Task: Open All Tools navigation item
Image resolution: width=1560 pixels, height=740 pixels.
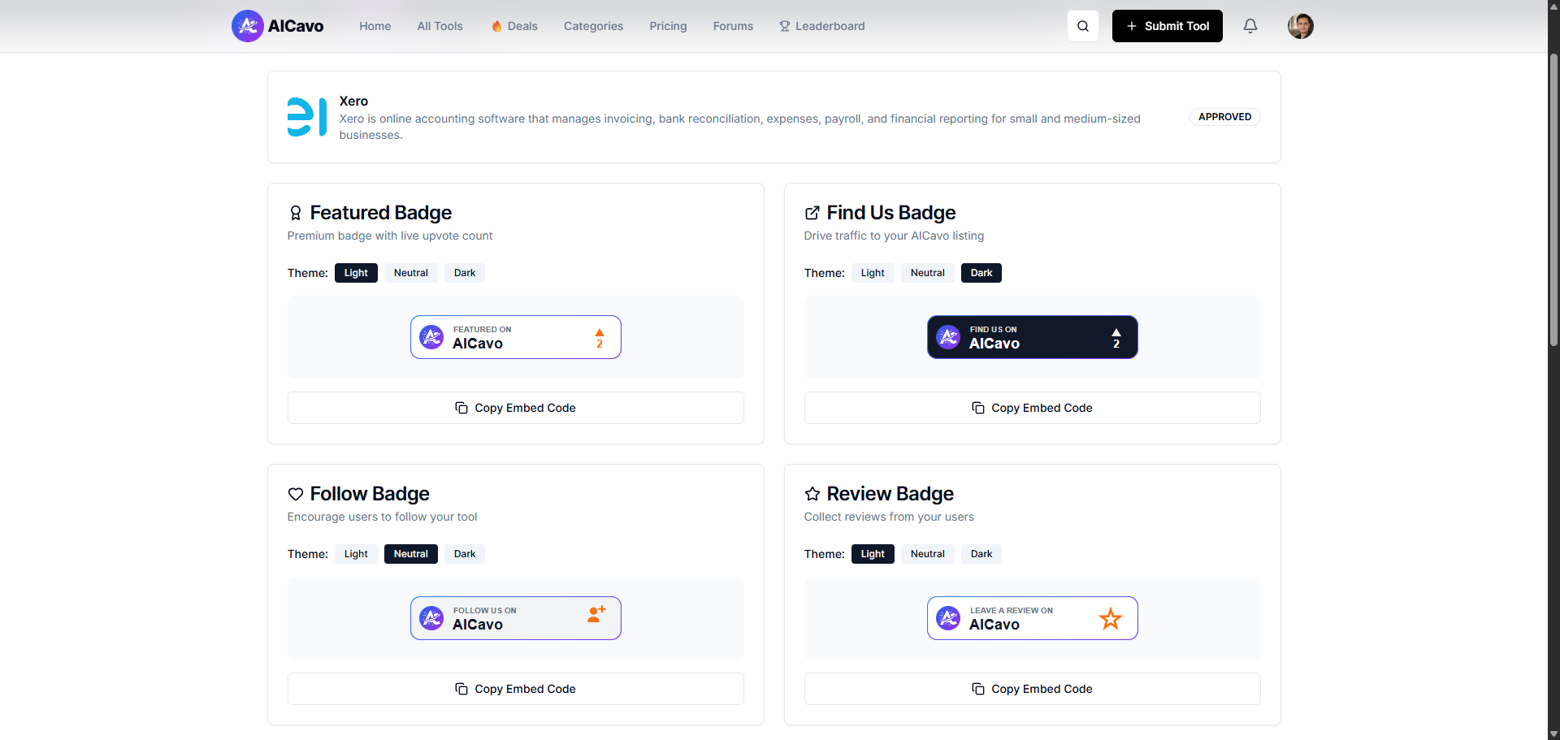Action: (440, 26)
